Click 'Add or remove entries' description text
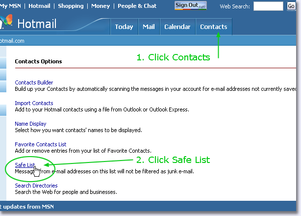Screen dimensions: 301x216 (x=83, y=151)
